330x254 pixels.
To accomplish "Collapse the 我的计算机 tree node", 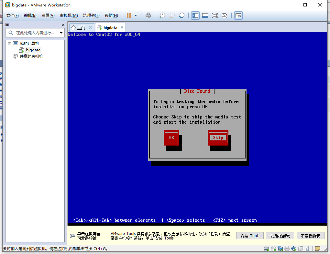I will pyautogui.click(x=9, y=44).
